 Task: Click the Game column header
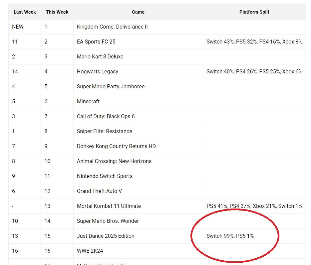click(x=138, y=12)
